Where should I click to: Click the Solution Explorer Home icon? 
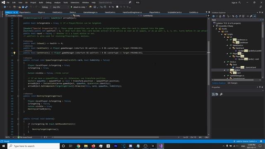point(220,16)
